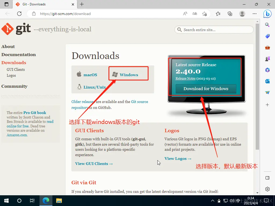This screenshot has width=275, height=206.
Task: Click the Edge tab actions icon
Action: click(6, 4)
